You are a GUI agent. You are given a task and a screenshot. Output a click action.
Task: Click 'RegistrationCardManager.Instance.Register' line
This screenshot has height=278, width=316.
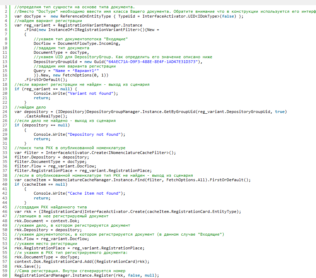click(86, 275)
